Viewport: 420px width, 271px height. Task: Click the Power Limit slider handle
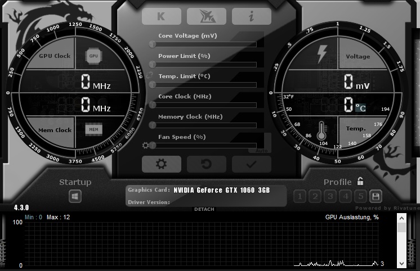tap(153, 65)
